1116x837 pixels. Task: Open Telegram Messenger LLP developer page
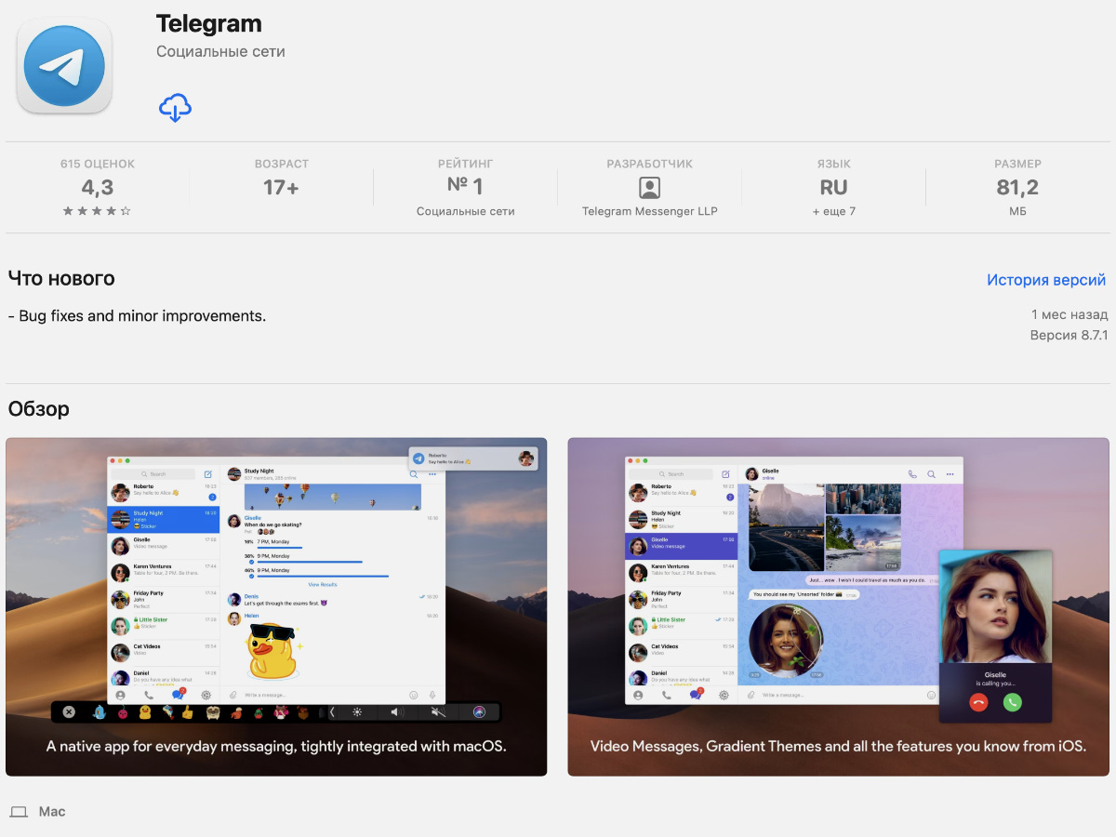pos(650,211)
